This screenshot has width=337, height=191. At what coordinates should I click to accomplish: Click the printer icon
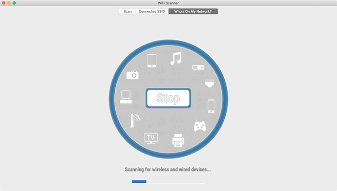(x=178, y=140)
